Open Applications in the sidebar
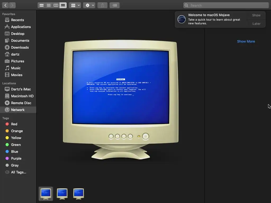 point(18,27)
